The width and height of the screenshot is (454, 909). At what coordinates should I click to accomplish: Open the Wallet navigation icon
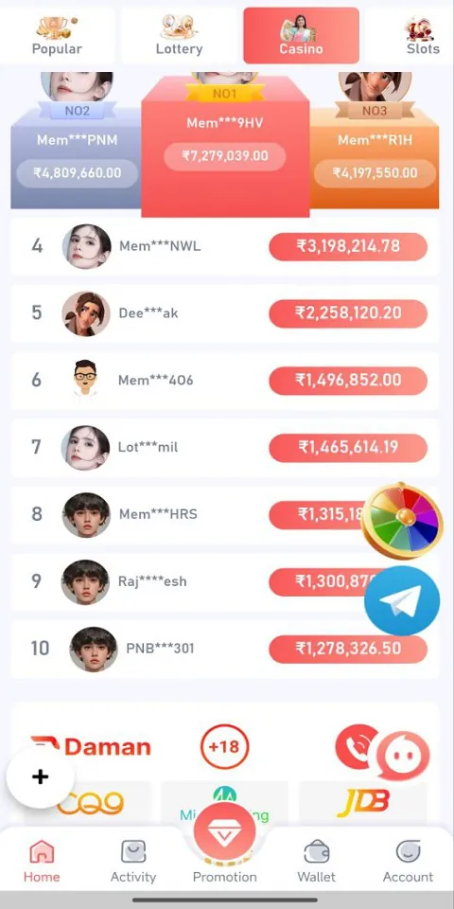coord(317,852)
